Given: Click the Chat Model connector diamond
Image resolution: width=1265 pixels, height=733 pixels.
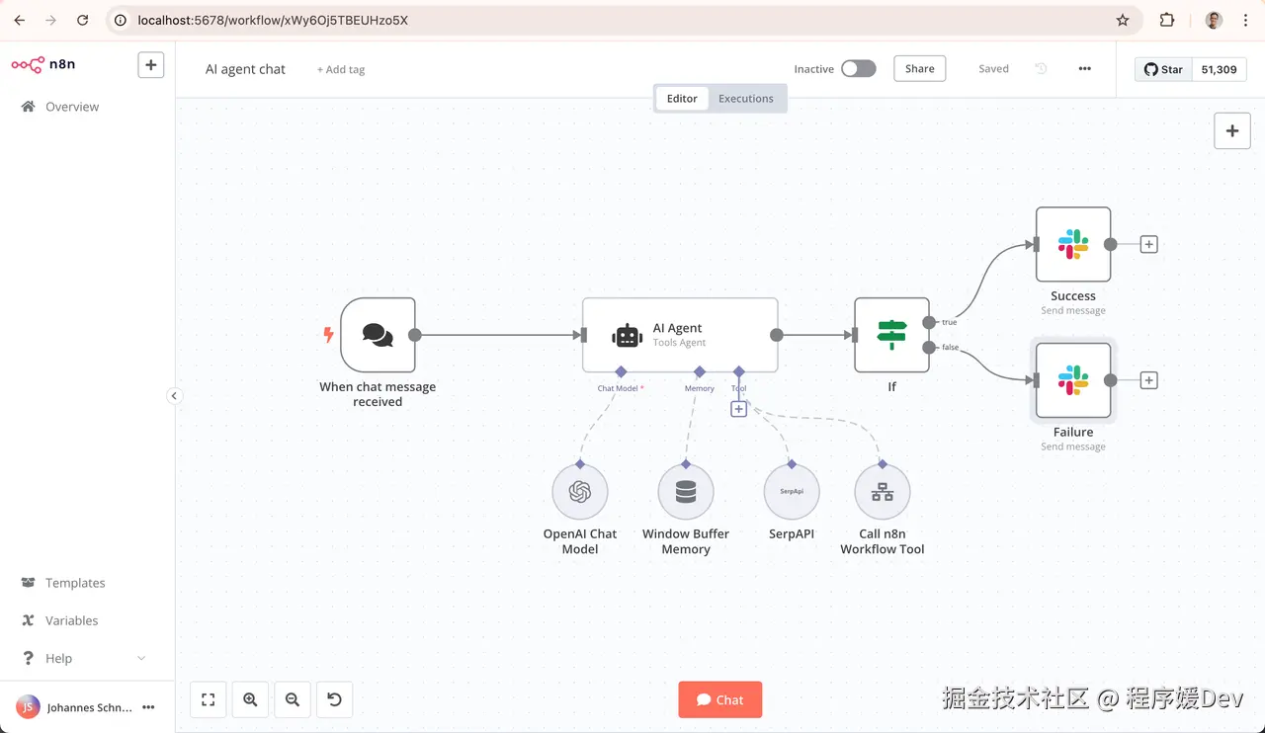Looking at the screenshot, I should (621, 371).
